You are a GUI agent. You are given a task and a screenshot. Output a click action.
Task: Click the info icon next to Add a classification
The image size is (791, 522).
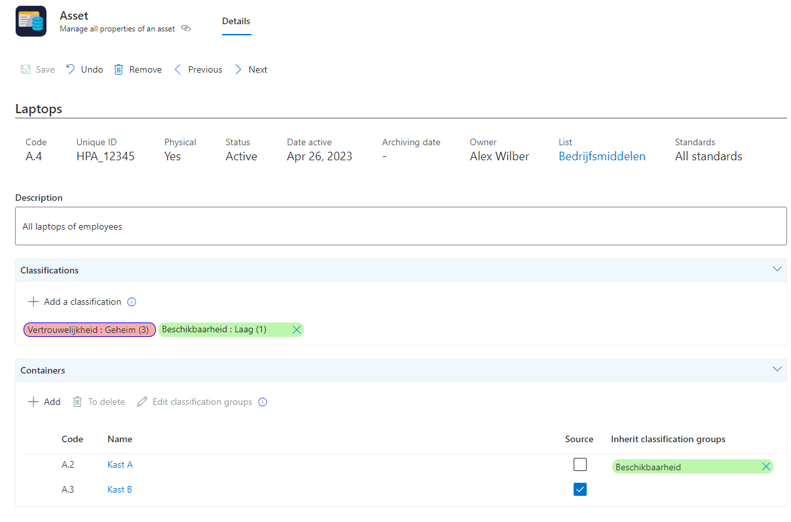[x=132, y=302]
